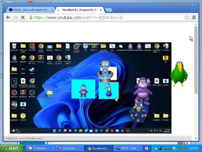Screen dimensions: 202x152
Task: Click the genie lamp tray icon
Action: [156, 148]
